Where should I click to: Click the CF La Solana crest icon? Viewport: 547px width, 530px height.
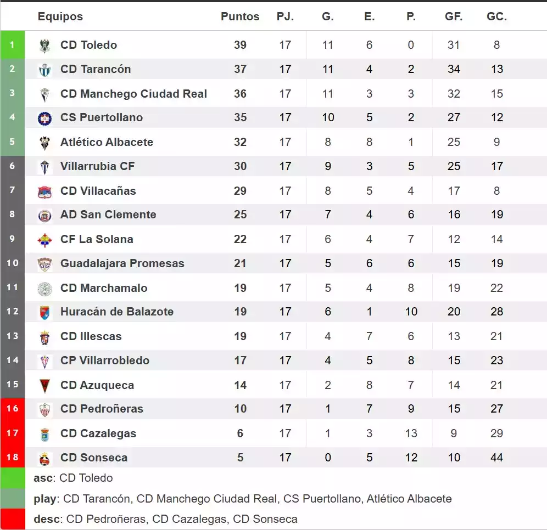click(x=44, y=240)
